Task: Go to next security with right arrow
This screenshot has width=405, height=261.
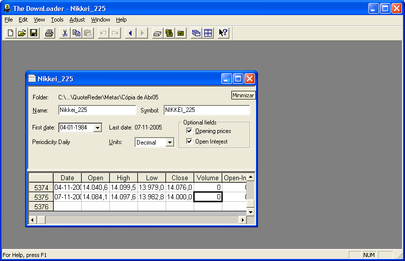Action: click(x=142, y=33)
